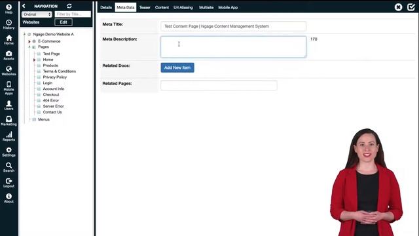Select Server Error page
Viewport: 419px width, 236px height.
pos(53,106)
